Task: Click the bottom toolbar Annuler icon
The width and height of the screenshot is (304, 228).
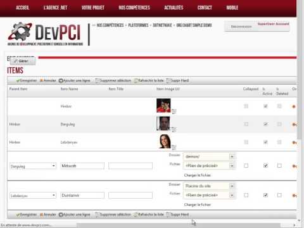Action: coord(41,215)
